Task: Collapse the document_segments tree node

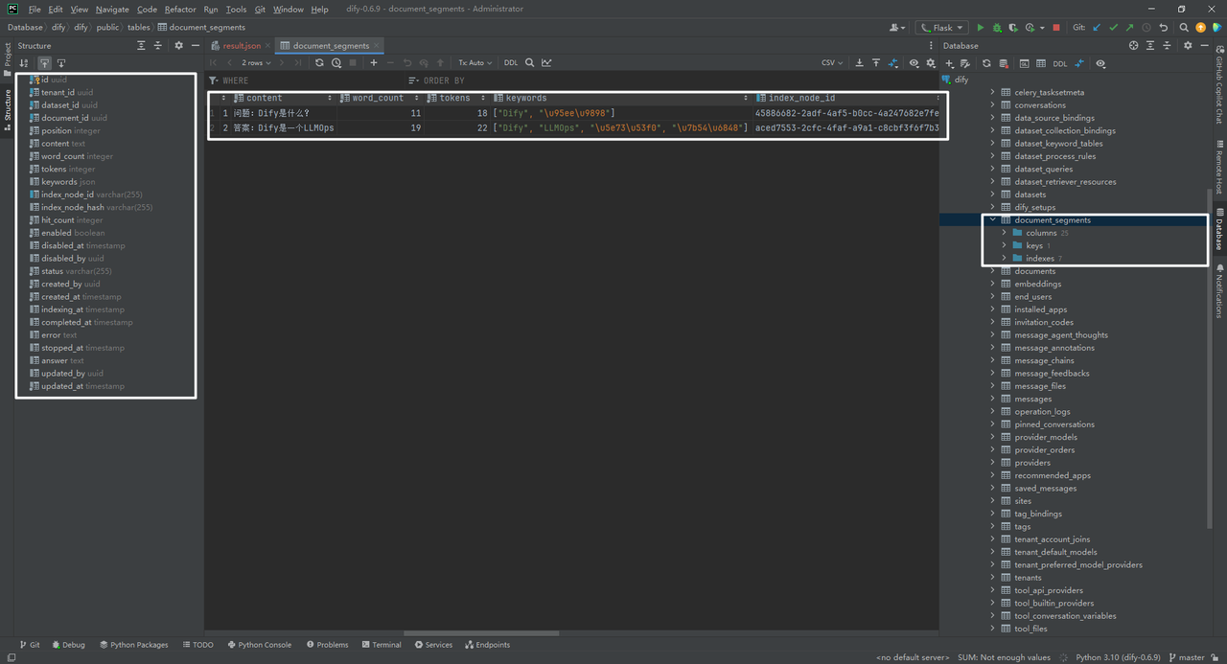Action: 993,219
